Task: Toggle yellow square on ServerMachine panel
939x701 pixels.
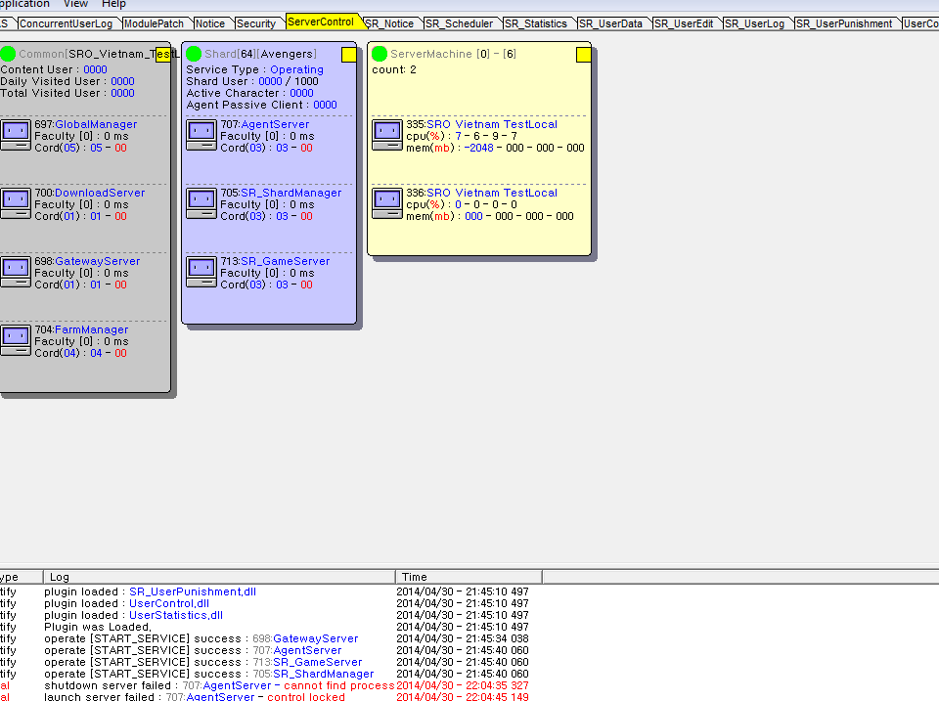Action: pos(583,55)
